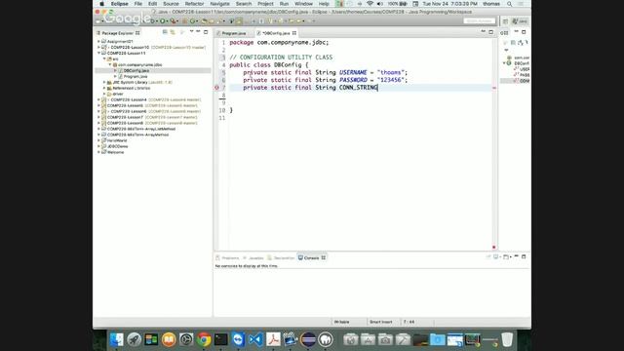Viewport: 624px width, 351px height.
Task: Open Finder from the Dock
Action: [x=117, y=339]
